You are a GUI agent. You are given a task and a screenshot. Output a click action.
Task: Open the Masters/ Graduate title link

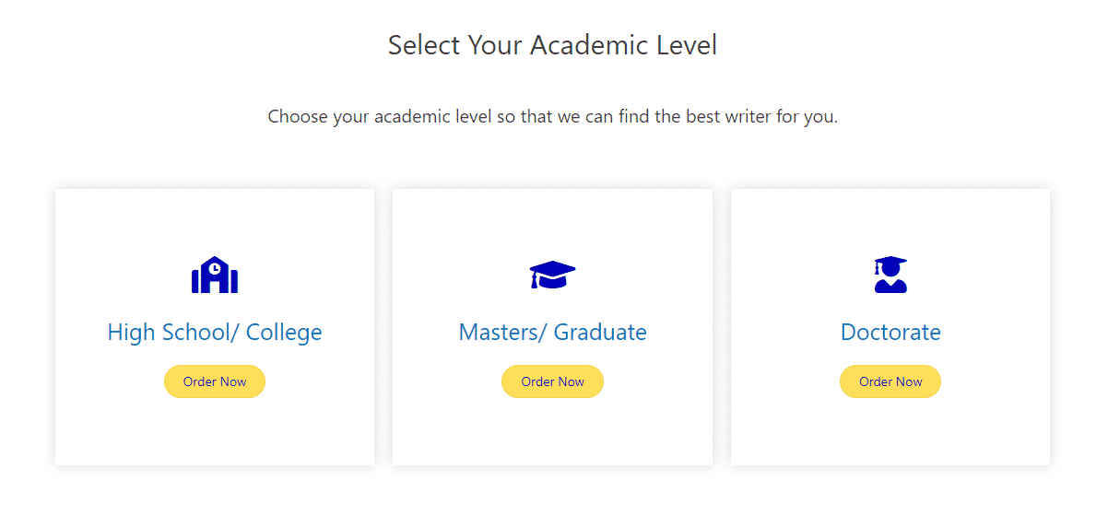[x=553, y=332]
